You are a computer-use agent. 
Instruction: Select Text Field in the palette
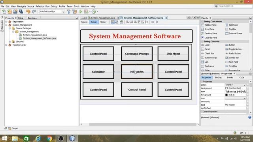232,62
